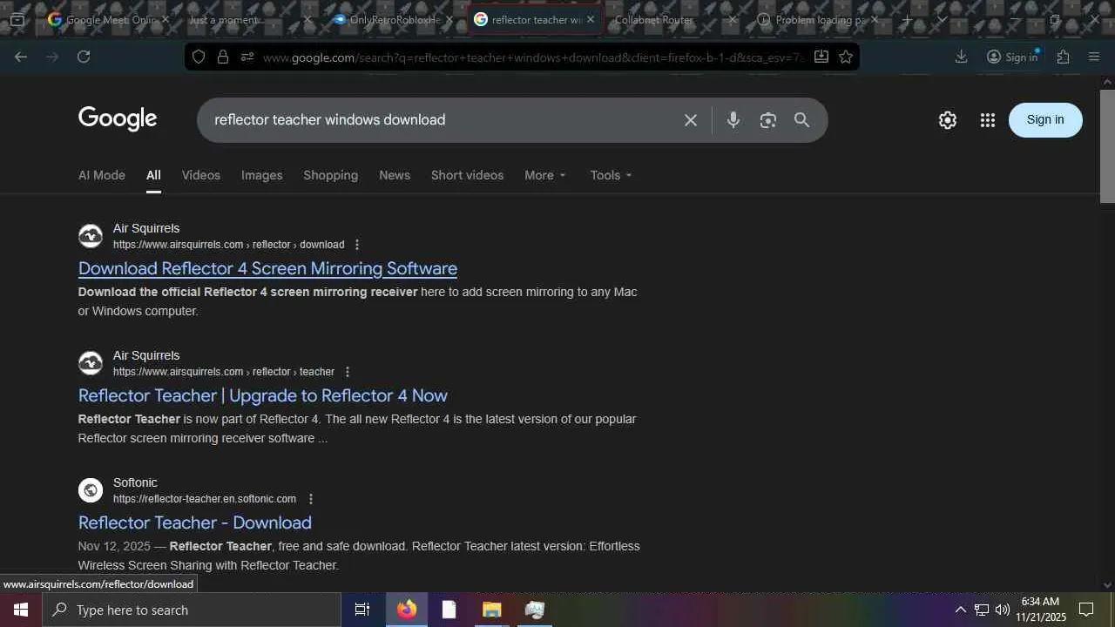
Task: Open the Google apps grid
Action: (987, 120)
